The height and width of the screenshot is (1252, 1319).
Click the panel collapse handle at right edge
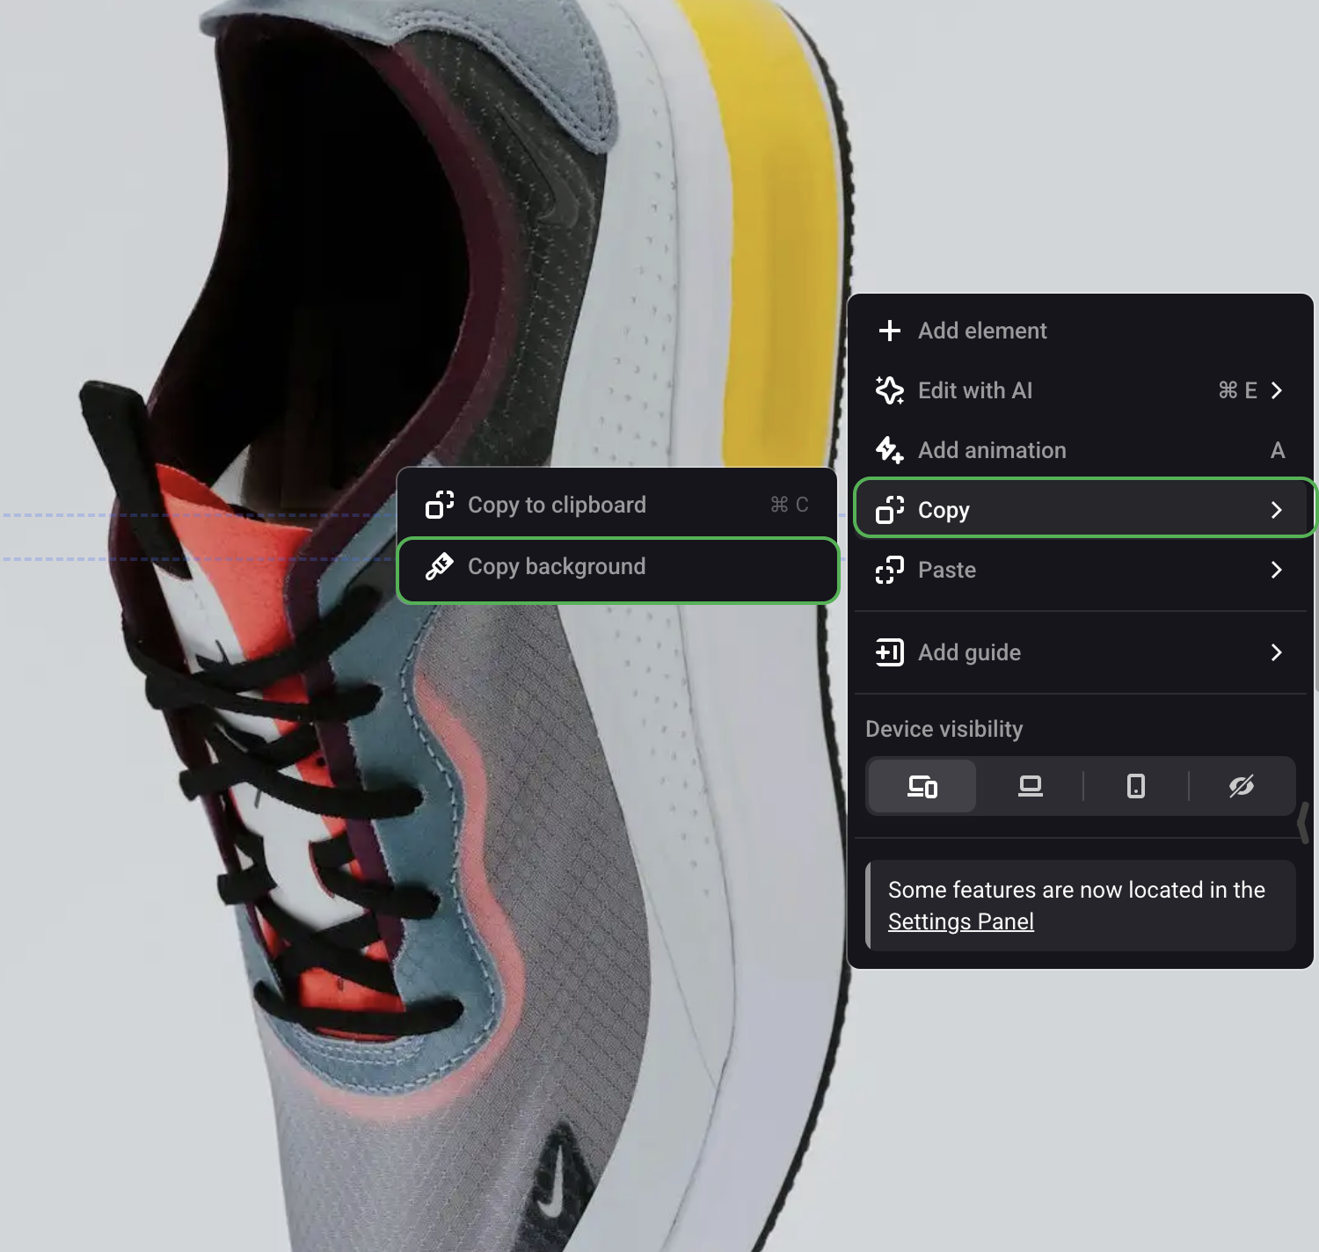click(x=1303, y=823)
